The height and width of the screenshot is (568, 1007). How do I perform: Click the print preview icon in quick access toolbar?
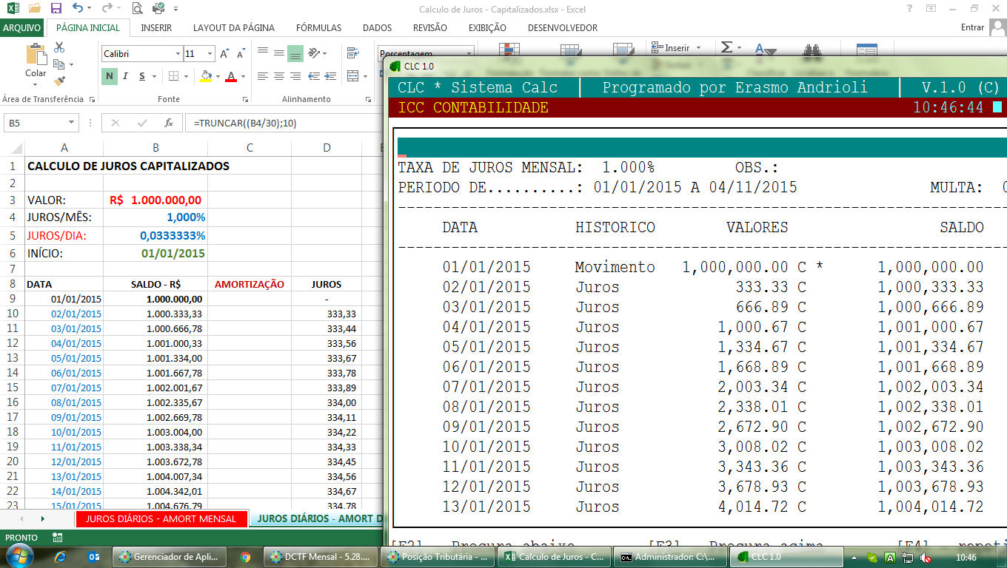pyautogui.click(x=137, y=9)
